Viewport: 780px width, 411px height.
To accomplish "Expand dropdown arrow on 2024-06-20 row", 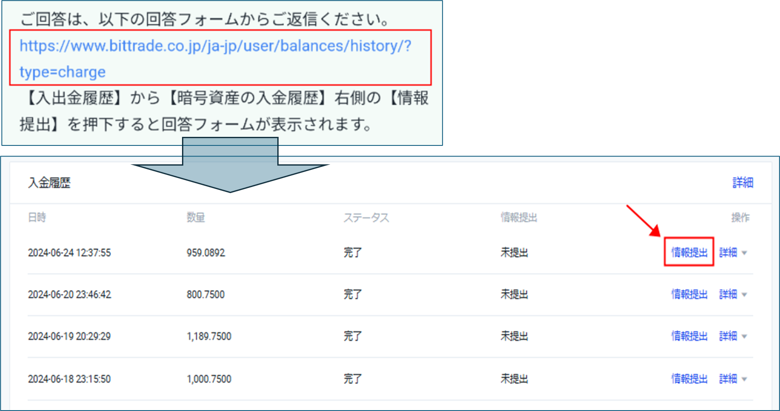I will (744, 295).
